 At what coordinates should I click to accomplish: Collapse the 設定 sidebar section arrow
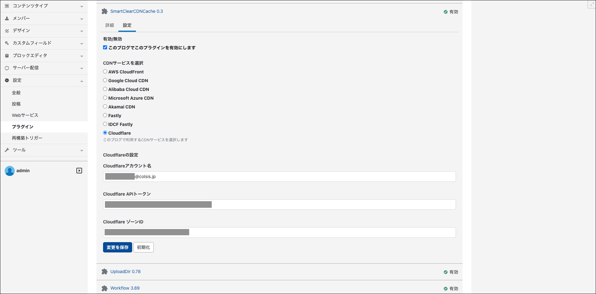(x=82, y=81)
